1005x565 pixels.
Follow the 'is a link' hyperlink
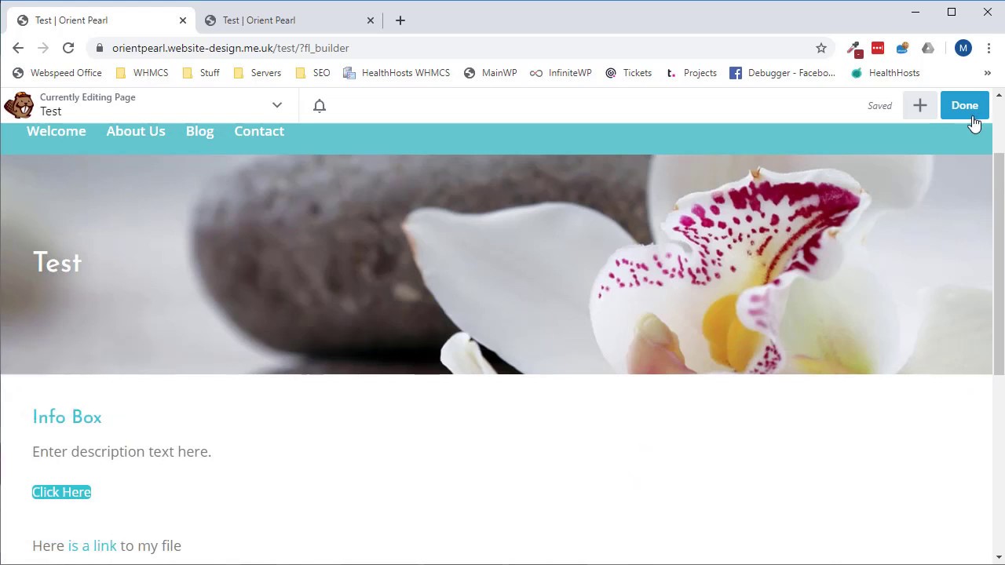point(92,545)
